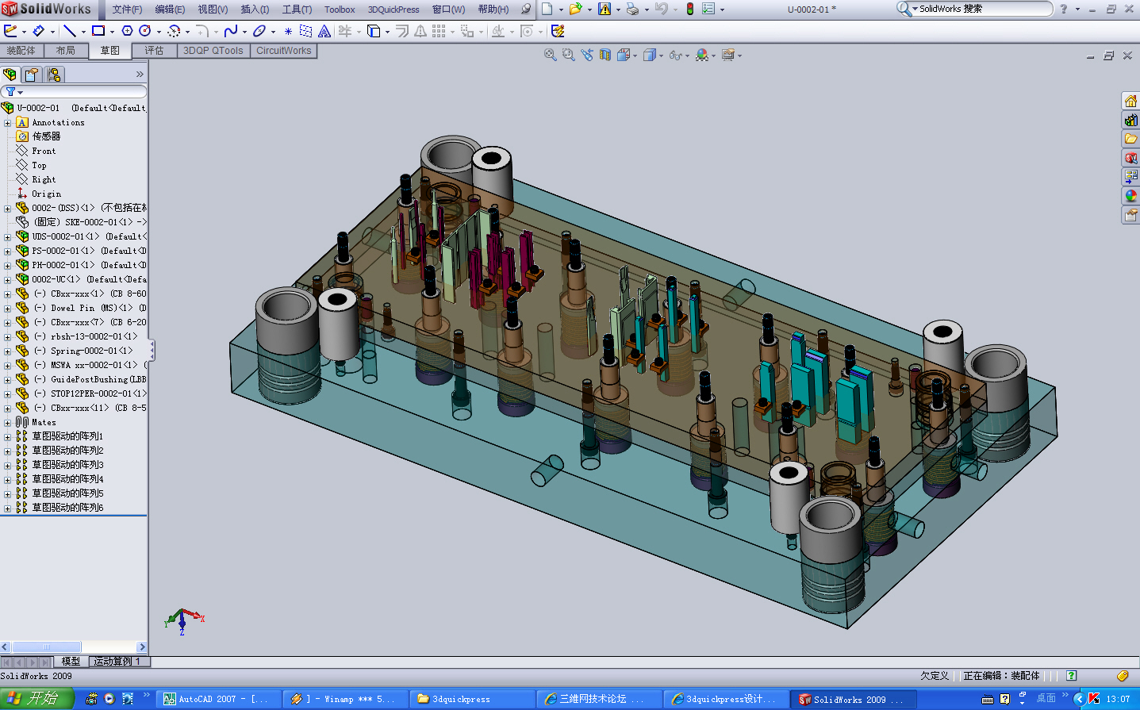The width and height of the screenshot is (1140, 710).
Task: Open the 插入(I) menu
Action: tap(255, 10)
